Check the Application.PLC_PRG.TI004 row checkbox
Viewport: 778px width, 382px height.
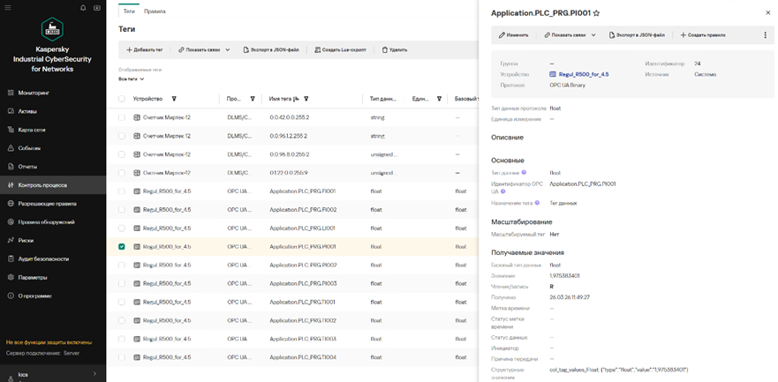pos(122,357)
